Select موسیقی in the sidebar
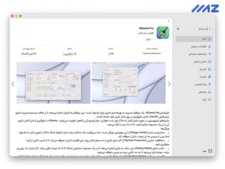225x169 pixels. point(202,92)
